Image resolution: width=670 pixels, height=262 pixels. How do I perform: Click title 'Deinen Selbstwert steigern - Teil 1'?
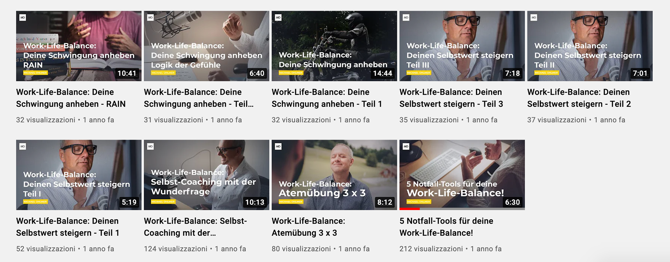pos(68,227)
